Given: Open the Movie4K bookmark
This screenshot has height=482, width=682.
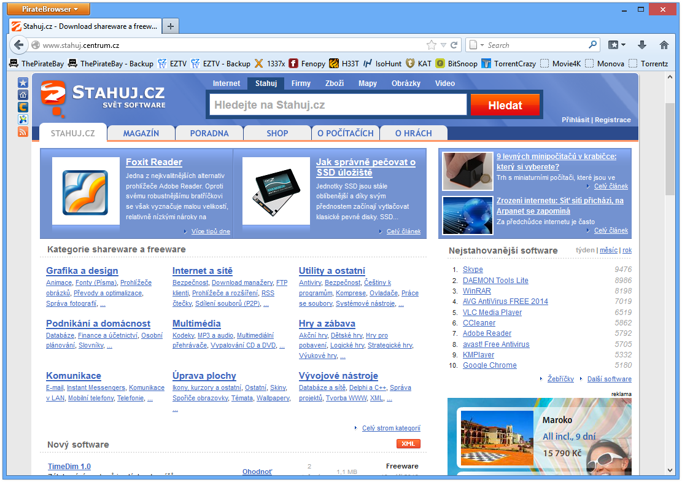Looking at the screenshot, I should pos(560,63).
